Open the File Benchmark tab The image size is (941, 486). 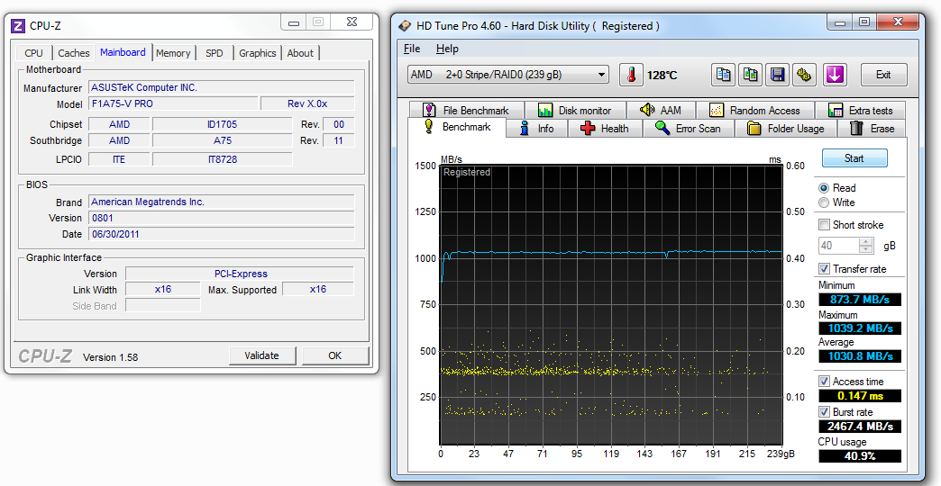[x=466, y=111]
